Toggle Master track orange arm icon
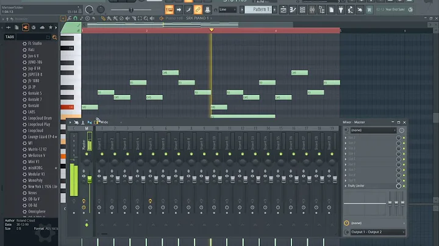 tap(84, 201)
